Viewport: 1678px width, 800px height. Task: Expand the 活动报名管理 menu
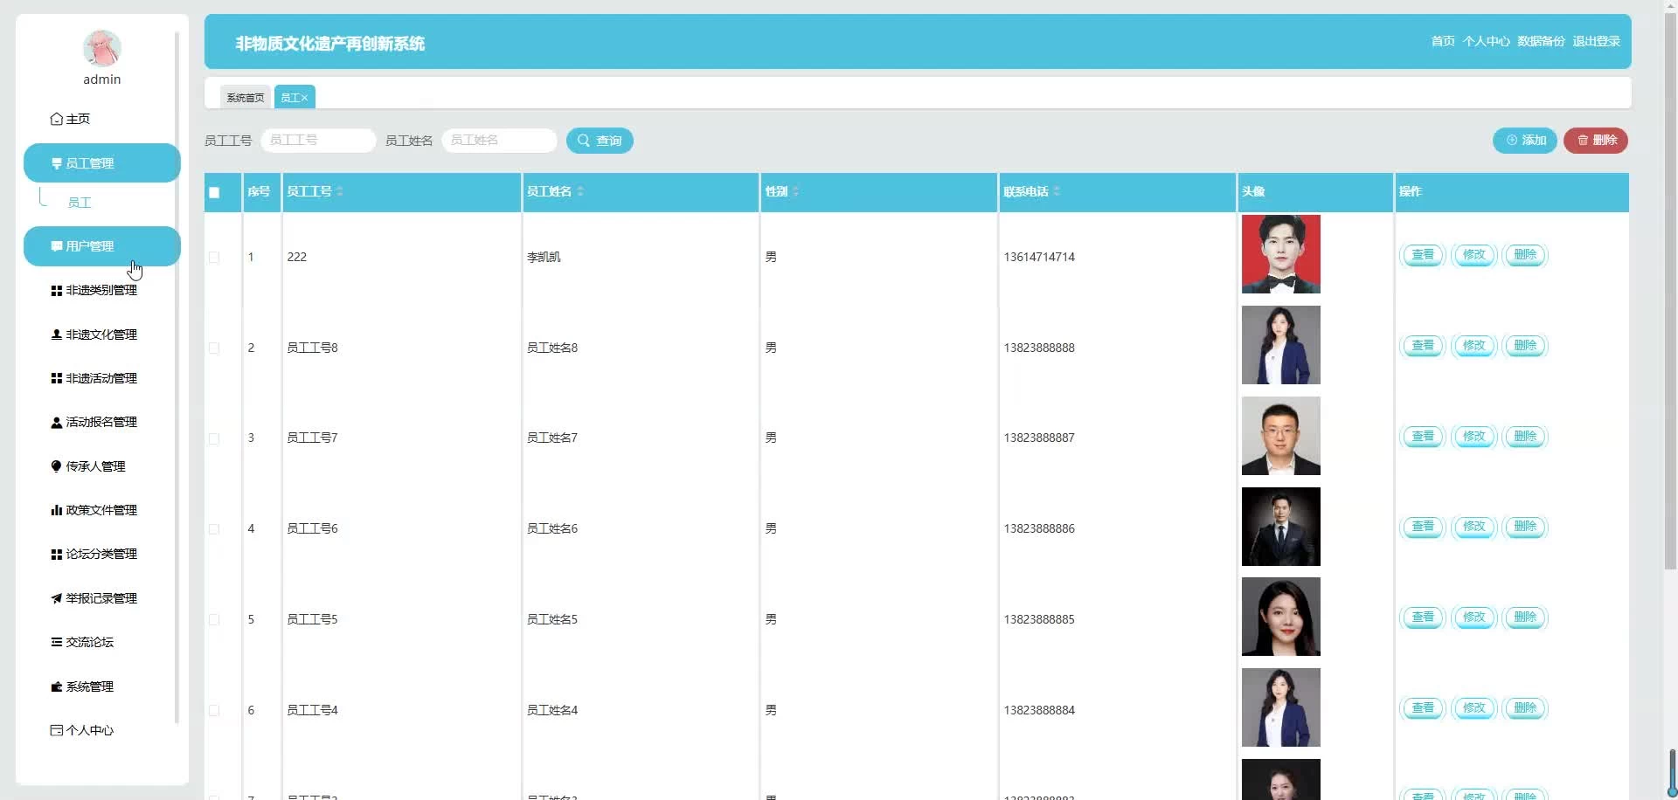point(102,423)
